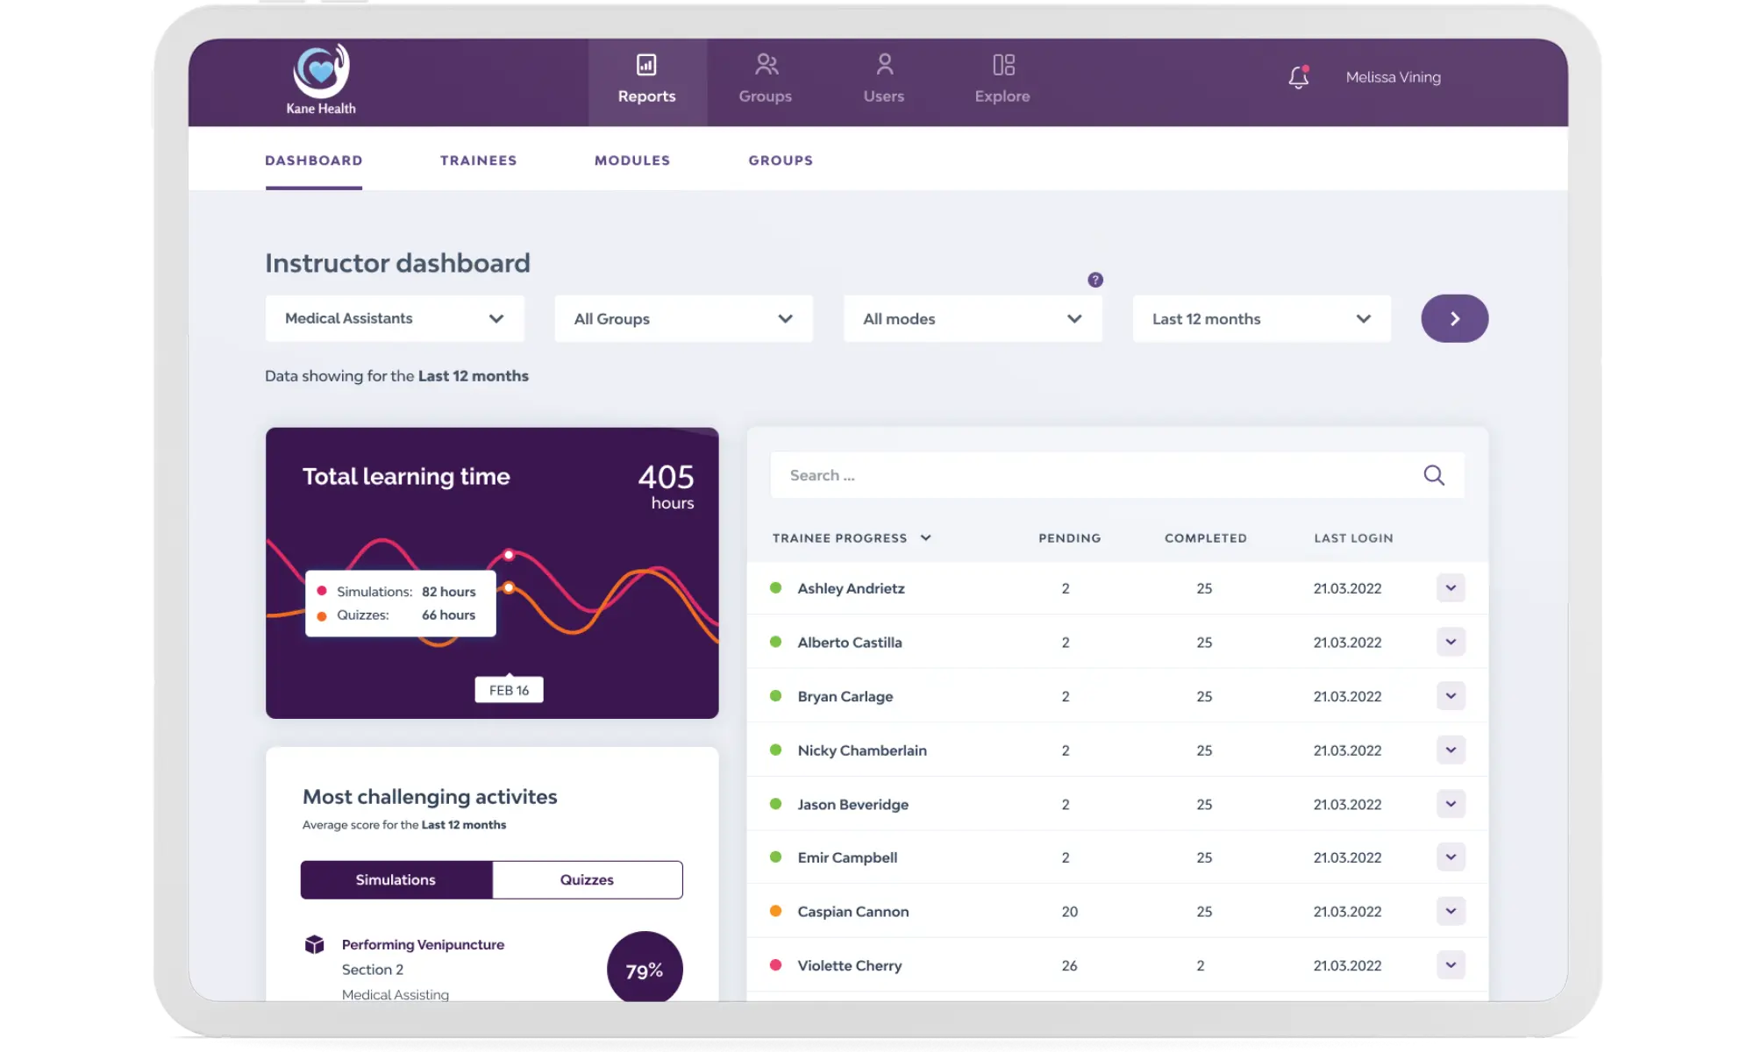Expand Ashley Andrietz's row details

pos(1451,588)
